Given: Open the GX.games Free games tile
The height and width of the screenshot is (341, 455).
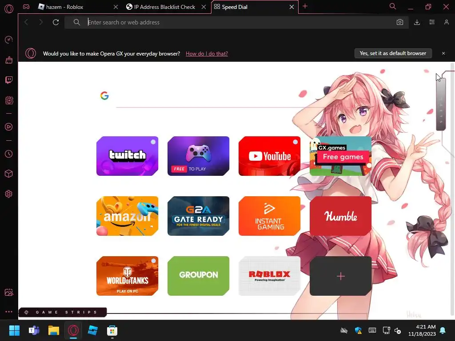Looking at the screenshot, I should (341, 156).
